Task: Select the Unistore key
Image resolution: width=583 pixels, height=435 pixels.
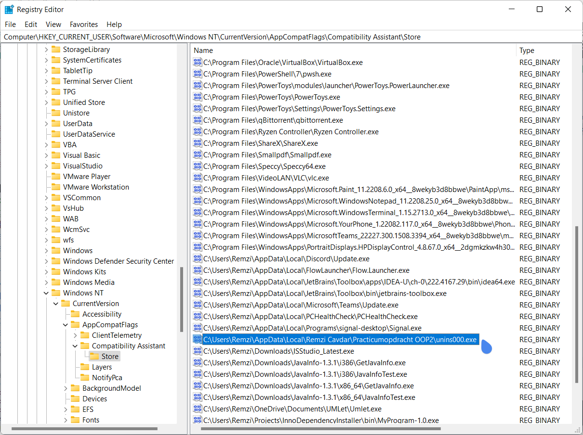Action: point(76,113)
